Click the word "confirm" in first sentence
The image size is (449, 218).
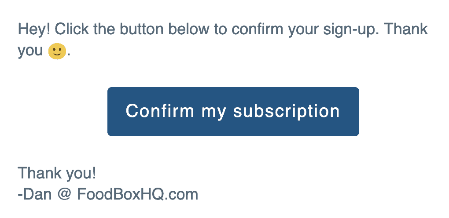[258, 29]
